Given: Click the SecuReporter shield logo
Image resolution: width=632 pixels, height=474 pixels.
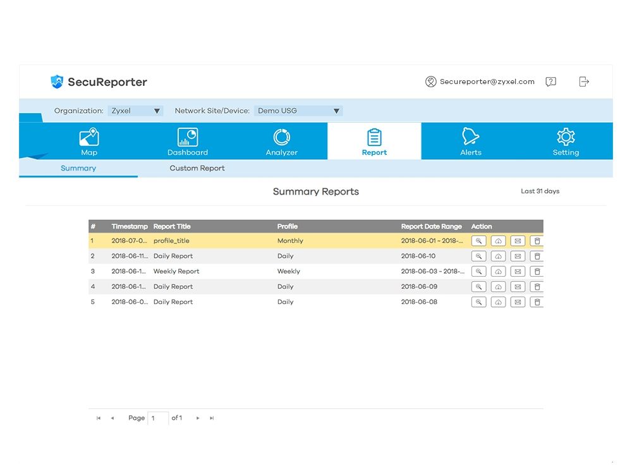Looking at the screenshot, I should pos(58,82).
